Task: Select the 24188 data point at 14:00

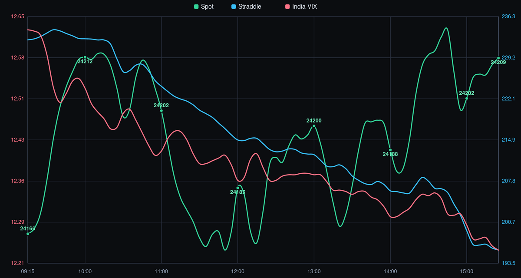Action: [390, 150]
